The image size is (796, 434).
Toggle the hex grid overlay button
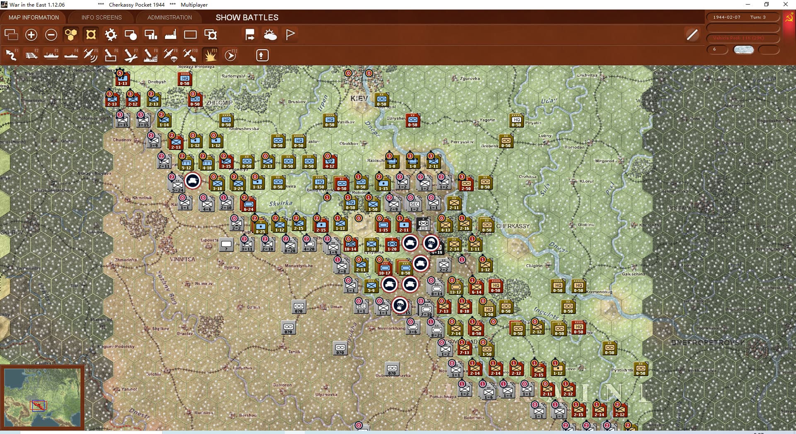(71, 35)
